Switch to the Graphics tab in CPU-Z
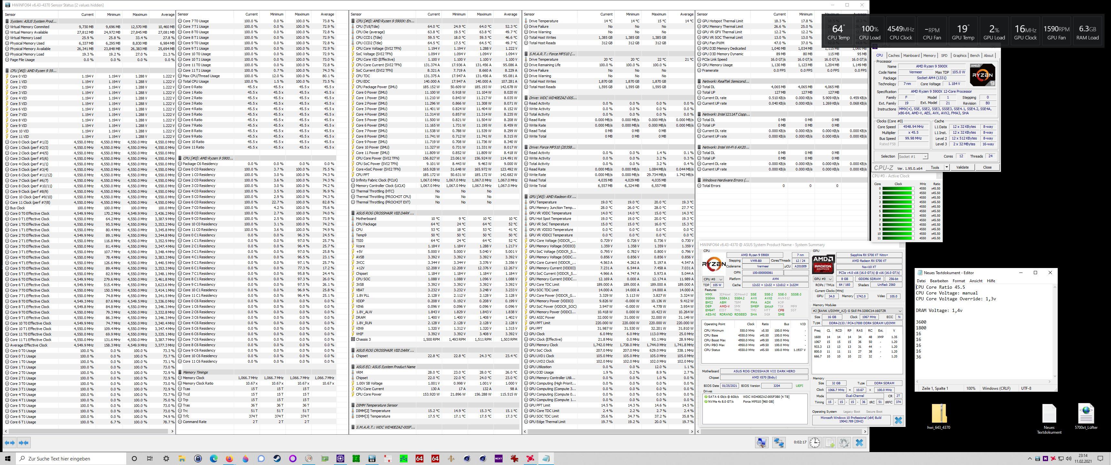Image resolution: width=1111 pixels, height=465 pixels. point(960,56)
